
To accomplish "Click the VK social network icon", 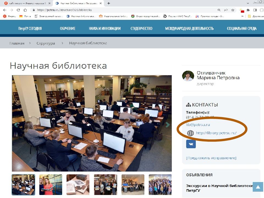I will pyautogui.click(x=191, y=144).
